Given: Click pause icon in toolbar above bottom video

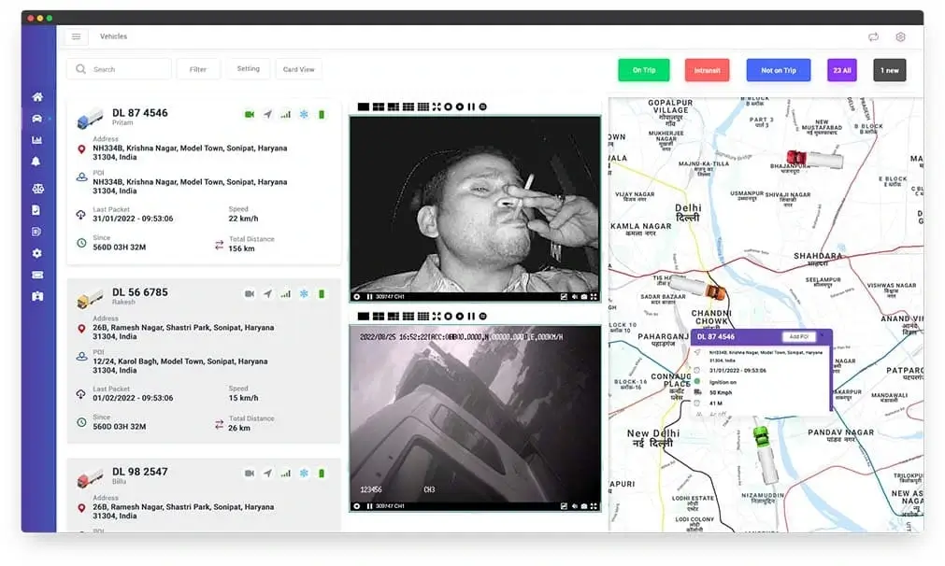Looking at the screenshot, I should coord(471,316).
